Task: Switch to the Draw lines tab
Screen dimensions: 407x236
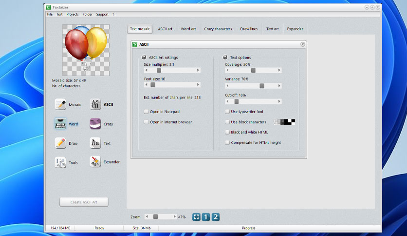Action: coord(249,29)
